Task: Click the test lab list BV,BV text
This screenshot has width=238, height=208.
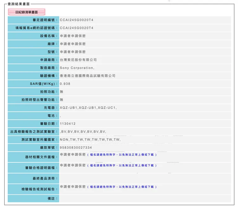Action: coord(83,132)
